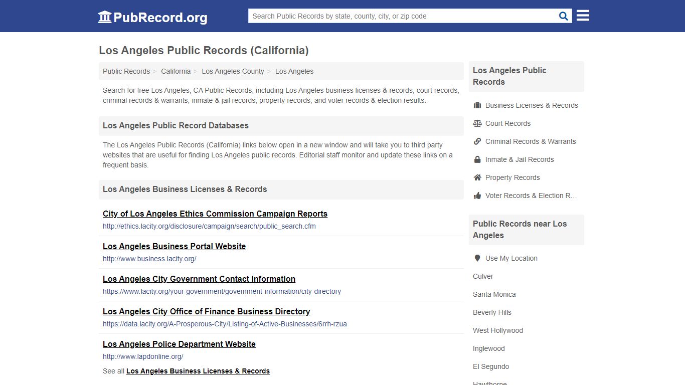Click the PubRecord.org logo
This screenshot has height=385, width=685.
pos(152,17)
